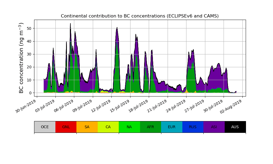Click the dark green AFR swatch
This screenshot has height=164, width=273.
(150, 127)
